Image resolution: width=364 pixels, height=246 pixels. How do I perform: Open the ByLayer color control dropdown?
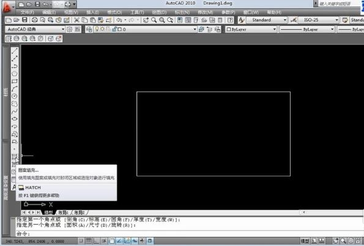coord(251,29)
